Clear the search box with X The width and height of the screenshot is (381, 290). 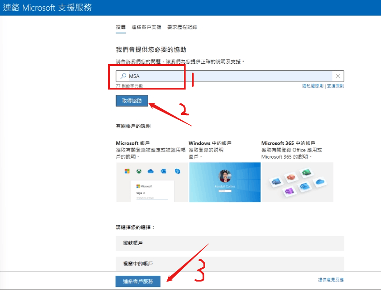click(x=338, y=76)
